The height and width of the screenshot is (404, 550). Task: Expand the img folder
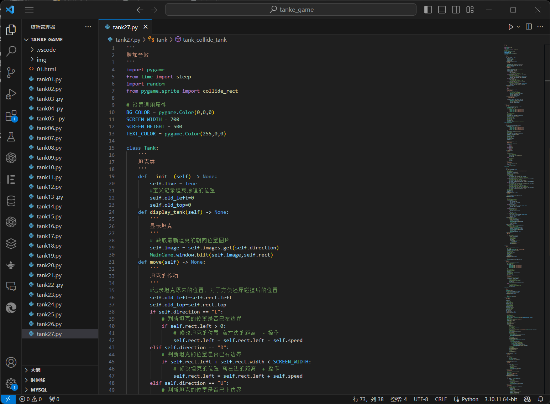pyautogui.click(x=60, y=59)
